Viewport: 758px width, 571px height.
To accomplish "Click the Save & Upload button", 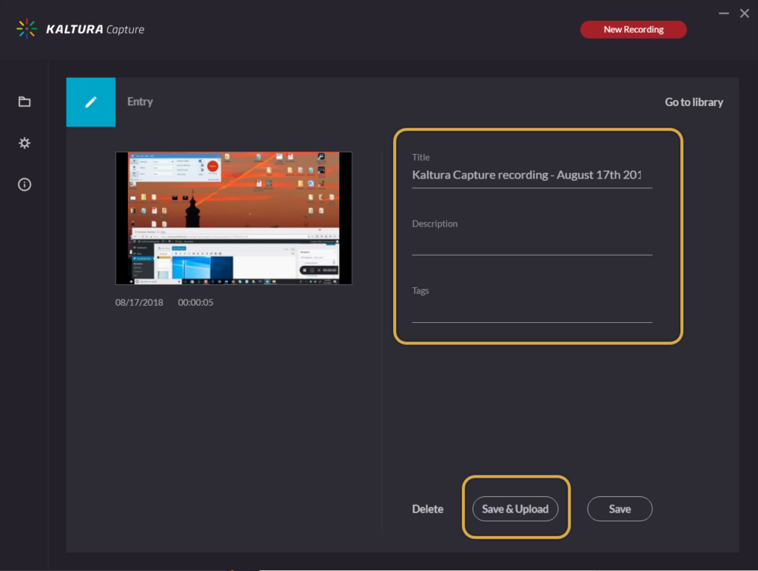I will [515, 509].
